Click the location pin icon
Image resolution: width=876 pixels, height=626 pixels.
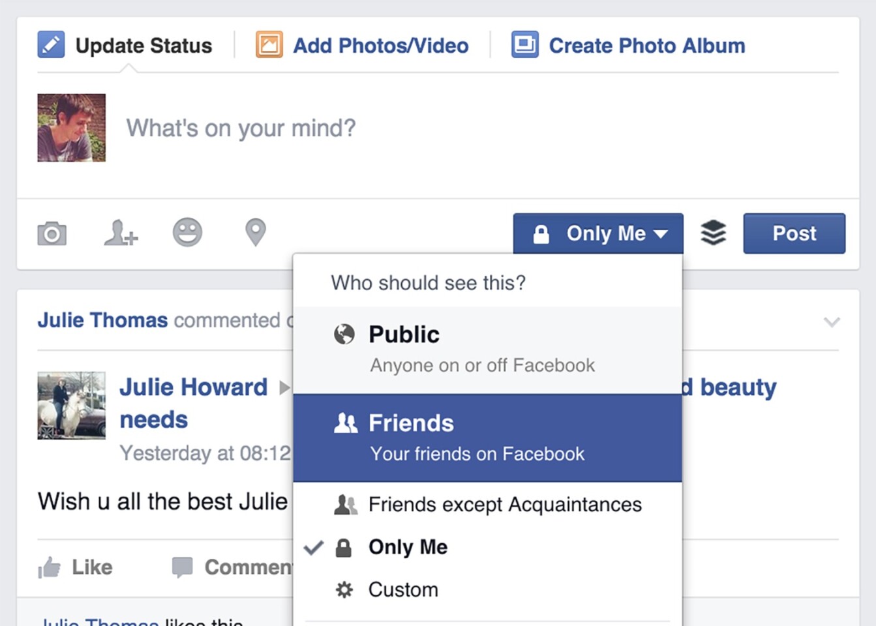[255, 232]
